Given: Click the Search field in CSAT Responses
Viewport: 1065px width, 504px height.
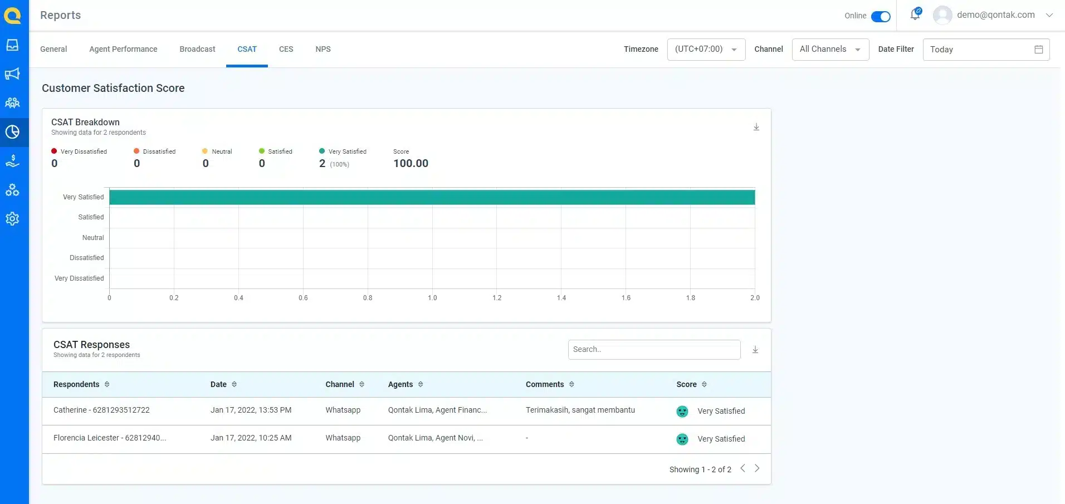Looking at the screenshot, I should [654, 350].
